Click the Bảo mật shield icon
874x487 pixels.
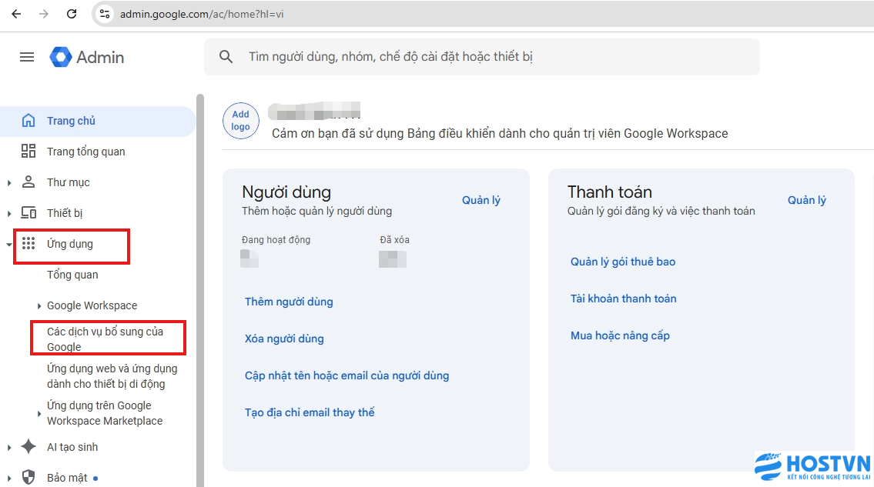point(28,477)
